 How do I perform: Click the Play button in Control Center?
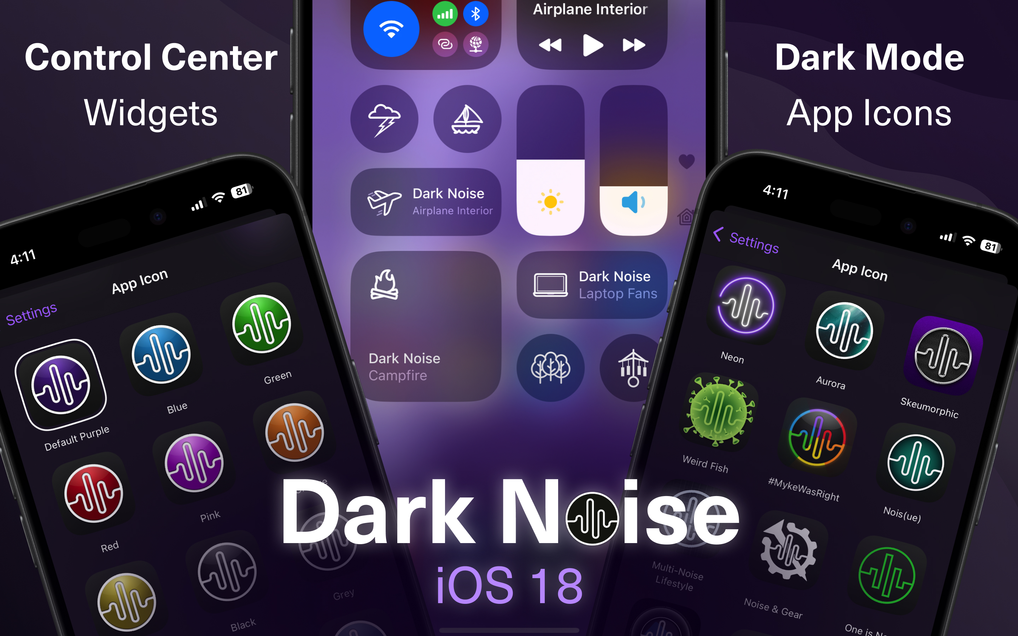[x=591, y=47]
